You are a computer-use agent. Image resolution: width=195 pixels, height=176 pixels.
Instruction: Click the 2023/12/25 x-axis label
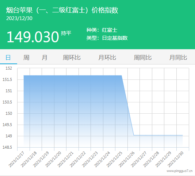(x=115, y=159)
